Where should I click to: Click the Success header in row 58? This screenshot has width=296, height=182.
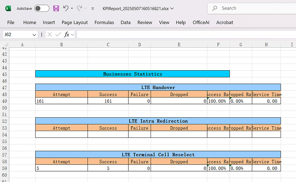[x=108, y=161]
